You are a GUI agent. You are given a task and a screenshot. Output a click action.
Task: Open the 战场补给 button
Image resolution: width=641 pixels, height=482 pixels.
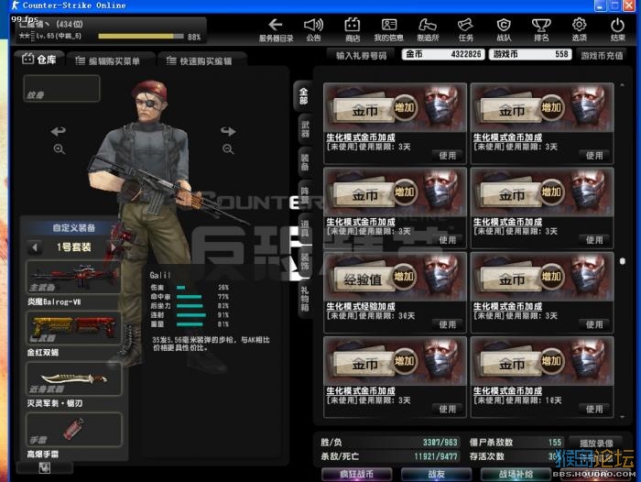click(x=516, y=475)
